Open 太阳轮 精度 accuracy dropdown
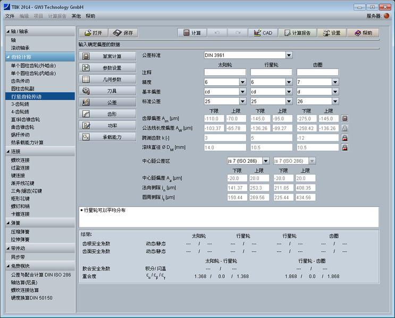 (x=242, y=82)
